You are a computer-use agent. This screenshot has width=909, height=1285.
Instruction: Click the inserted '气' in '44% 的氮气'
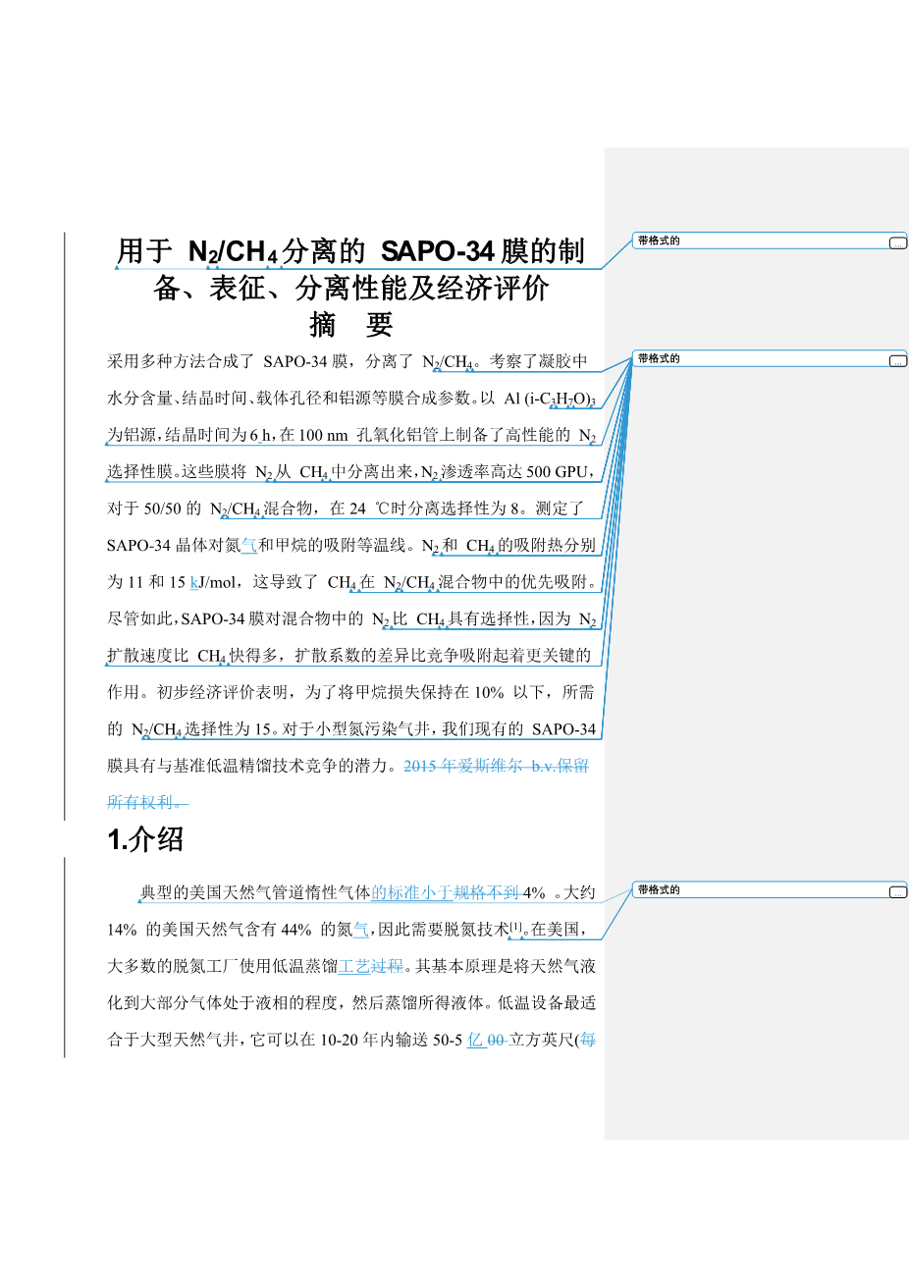pos(361,930)
